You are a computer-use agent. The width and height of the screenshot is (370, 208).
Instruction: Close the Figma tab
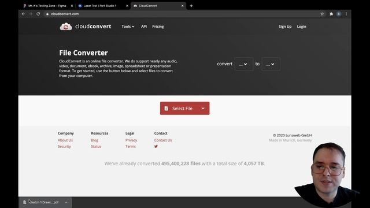(72, 6)
